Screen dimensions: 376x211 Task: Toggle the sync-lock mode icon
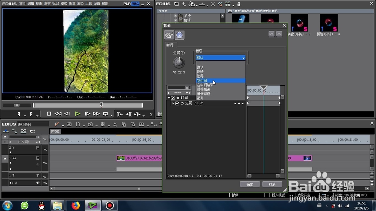click(15, 131)
